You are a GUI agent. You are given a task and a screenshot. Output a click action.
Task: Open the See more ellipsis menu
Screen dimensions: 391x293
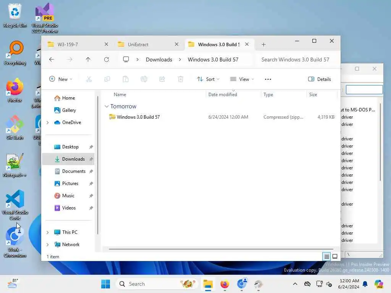click(268, 79)
